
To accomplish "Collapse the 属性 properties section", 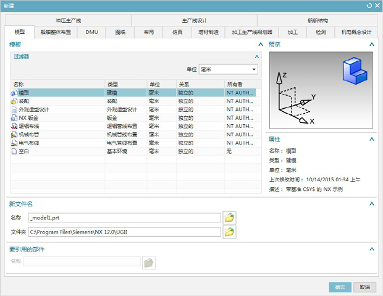I will pyautogui.click(x=371, y=140).
